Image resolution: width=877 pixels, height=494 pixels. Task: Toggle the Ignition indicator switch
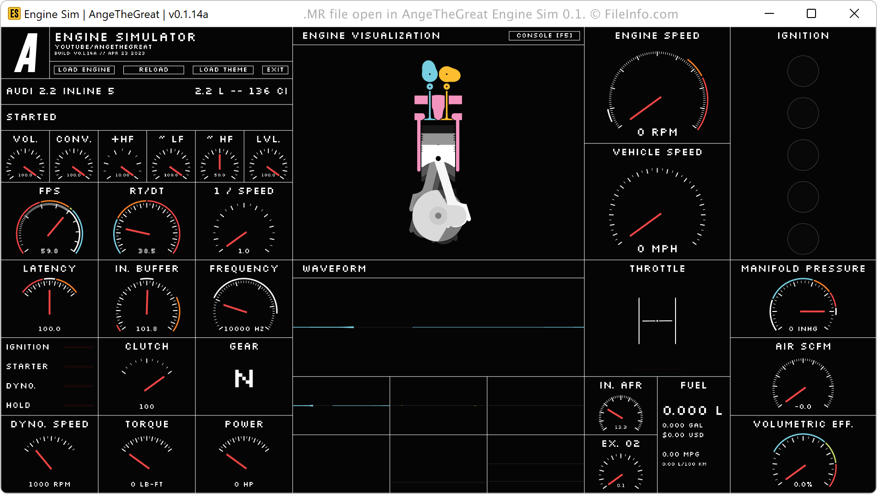pyautogui.click(x=79, y=347)
